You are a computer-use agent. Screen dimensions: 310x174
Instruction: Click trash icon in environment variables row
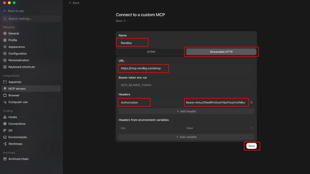(252, 128)
